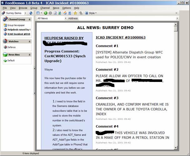Click the home page icon
Viewport: 190px width, 156px height.
[65, 13]
